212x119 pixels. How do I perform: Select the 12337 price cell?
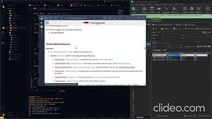pos(187,57)
